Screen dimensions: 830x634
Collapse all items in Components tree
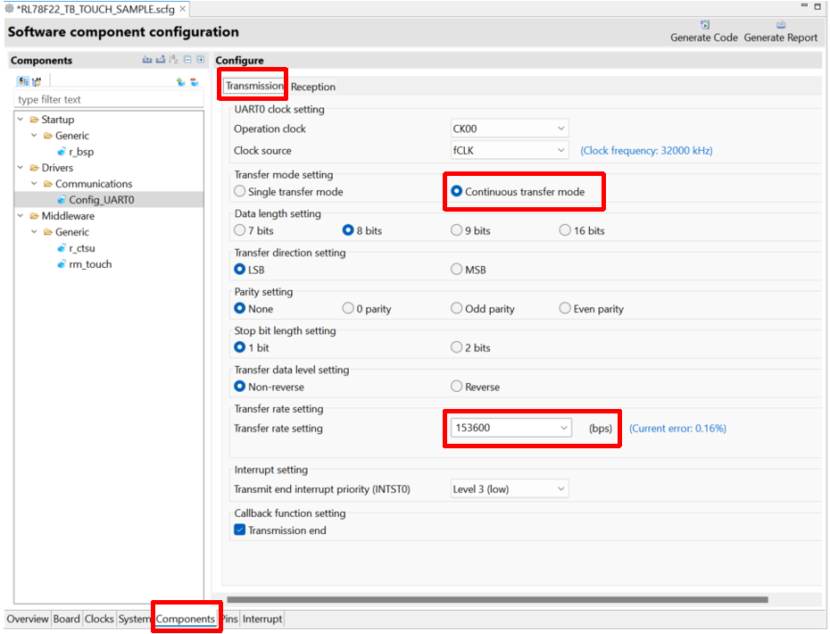(187, 60)
